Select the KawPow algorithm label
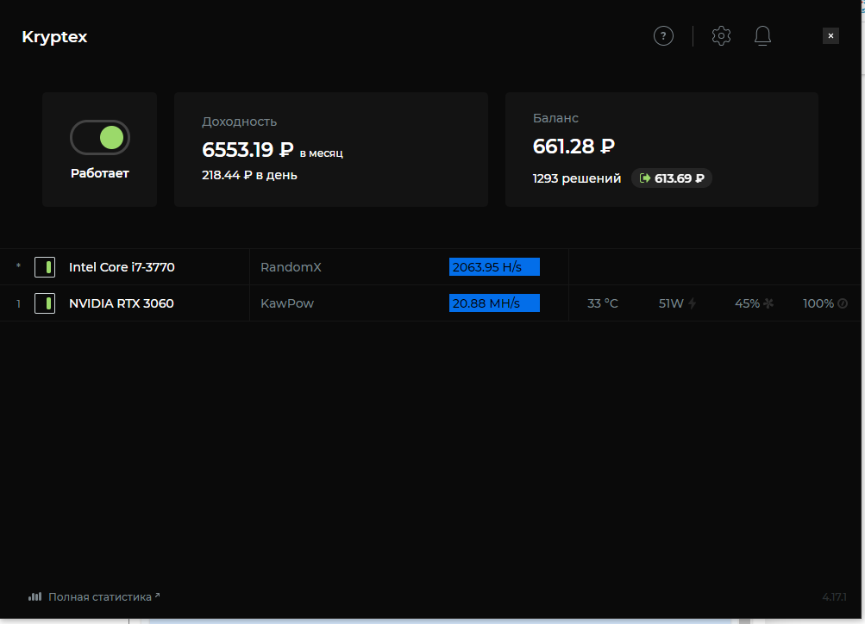 pyautogui.click(x=287, y=303)
